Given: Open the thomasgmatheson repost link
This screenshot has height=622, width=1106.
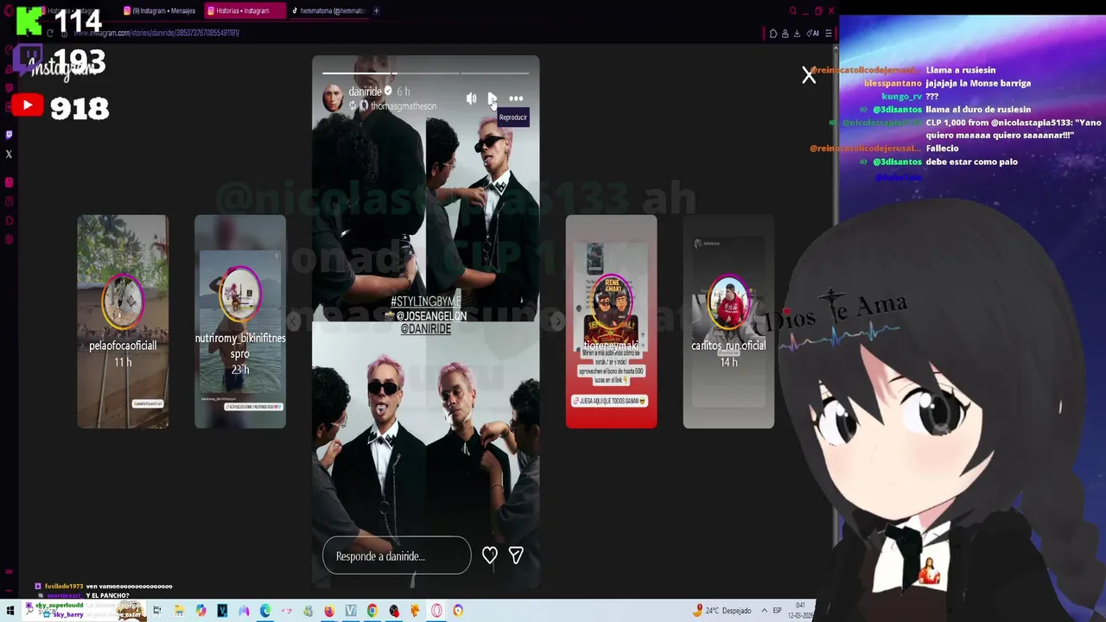Looking at the screenshot, I should [x=403, y=105].
